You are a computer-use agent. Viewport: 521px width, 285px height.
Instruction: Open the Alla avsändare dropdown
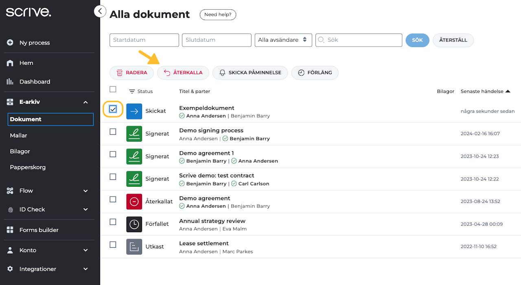283,40
